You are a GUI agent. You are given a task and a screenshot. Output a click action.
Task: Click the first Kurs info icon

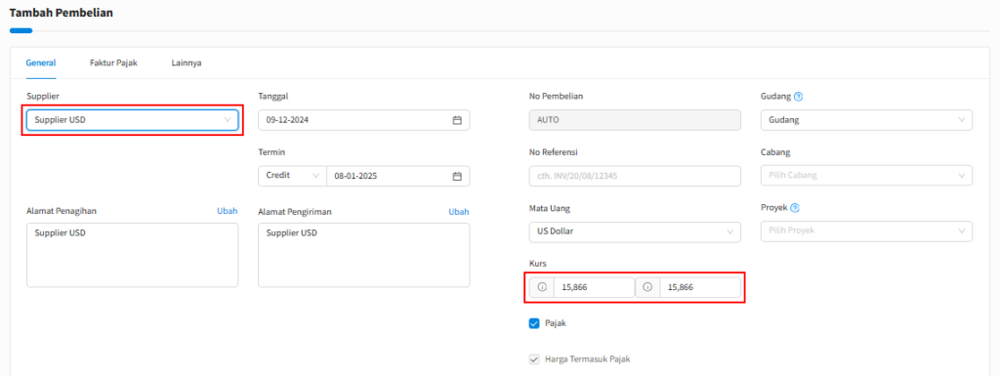coord(542,287)
